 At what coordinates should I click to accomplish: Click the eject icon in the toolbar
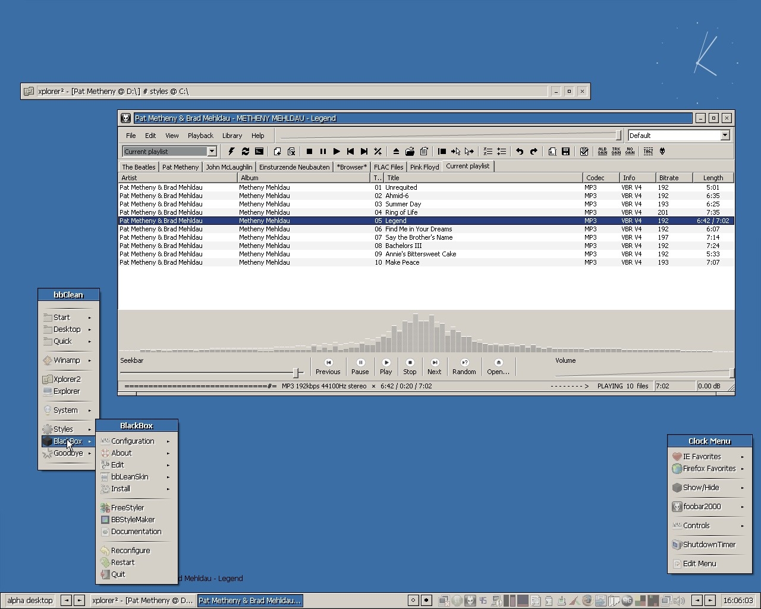point(396,152)
